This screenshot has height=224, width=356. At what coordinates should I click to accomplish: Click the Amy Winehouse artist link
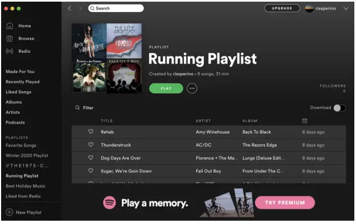coord(212,132)
